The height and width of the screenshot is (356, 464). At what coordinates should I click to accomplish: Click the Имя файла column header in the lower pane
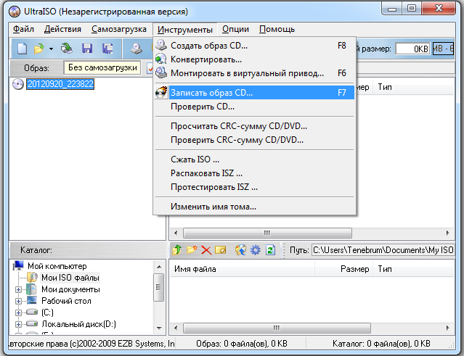point(242,269)
